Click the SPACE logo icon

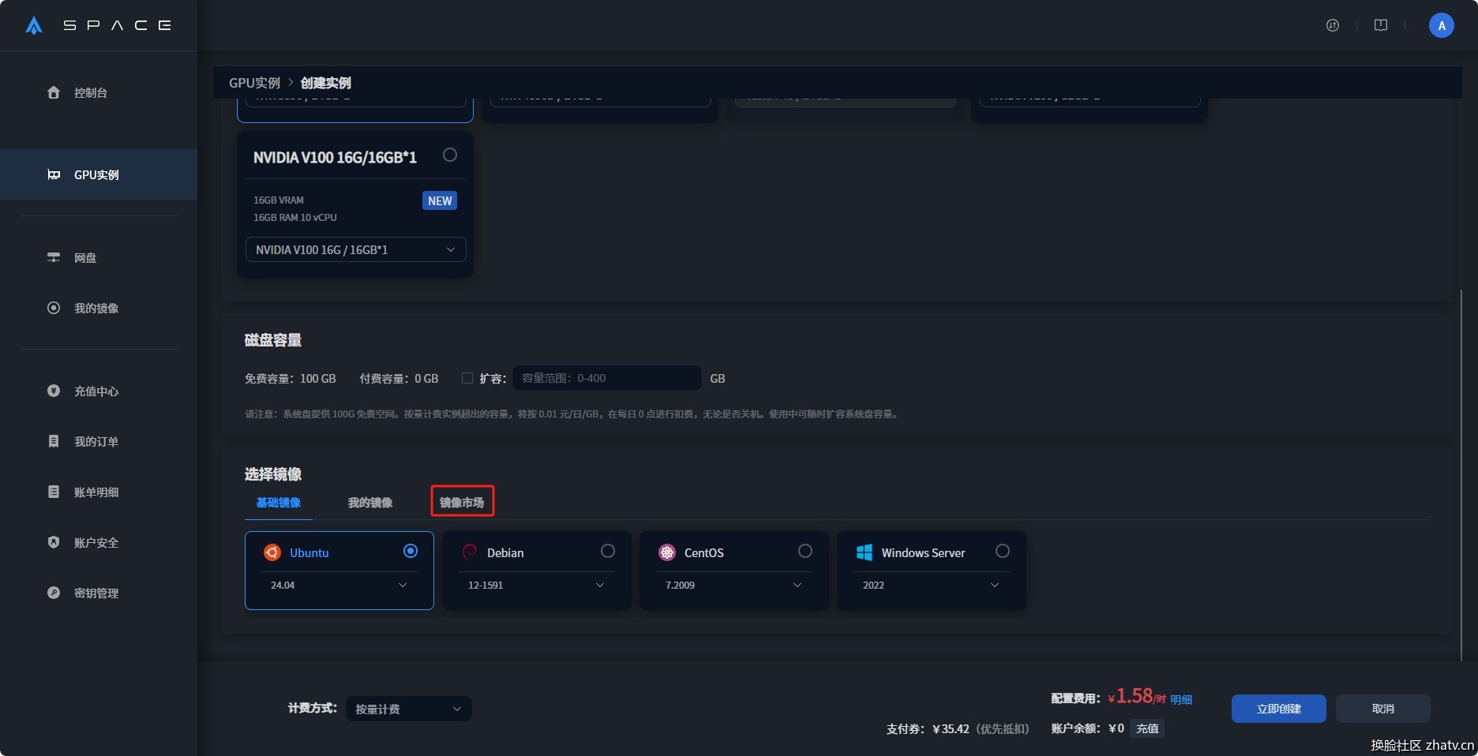click(34, 25)
